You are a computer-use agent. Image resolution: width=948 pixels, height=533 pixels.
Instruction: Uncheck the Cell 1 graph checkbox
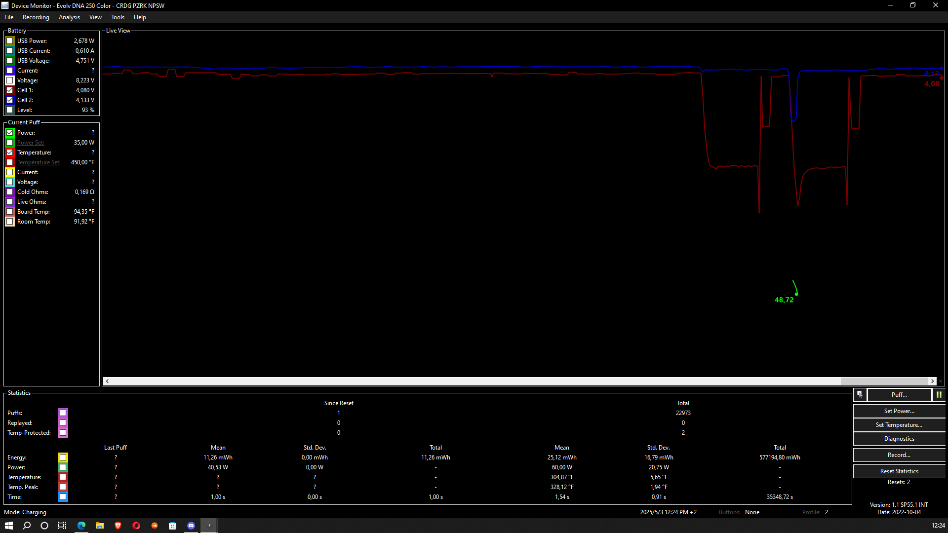[10, 90]
